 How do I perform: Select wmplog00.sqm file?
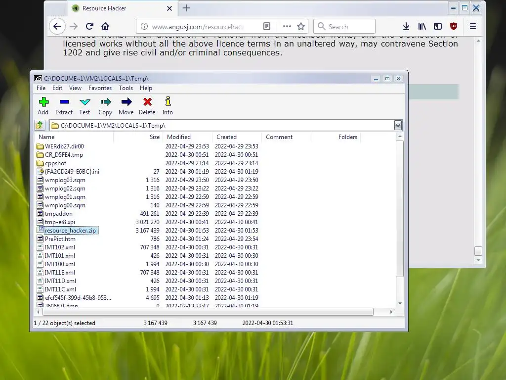[65, 205]
